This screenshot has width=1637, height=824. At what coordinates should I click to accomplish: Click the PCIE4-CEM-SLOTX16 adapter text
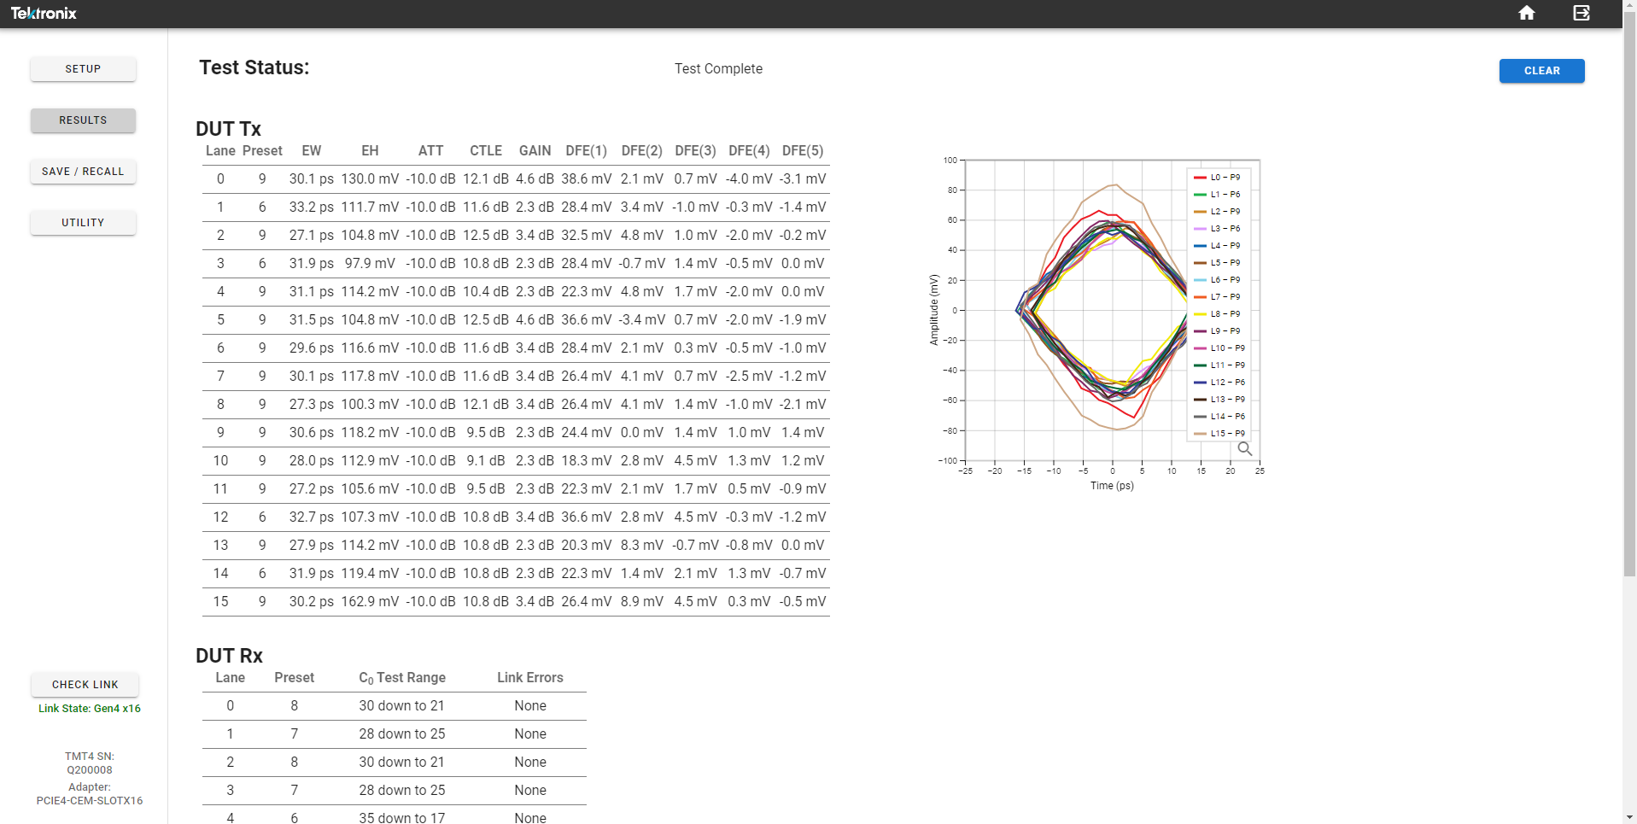pos(90,801)
